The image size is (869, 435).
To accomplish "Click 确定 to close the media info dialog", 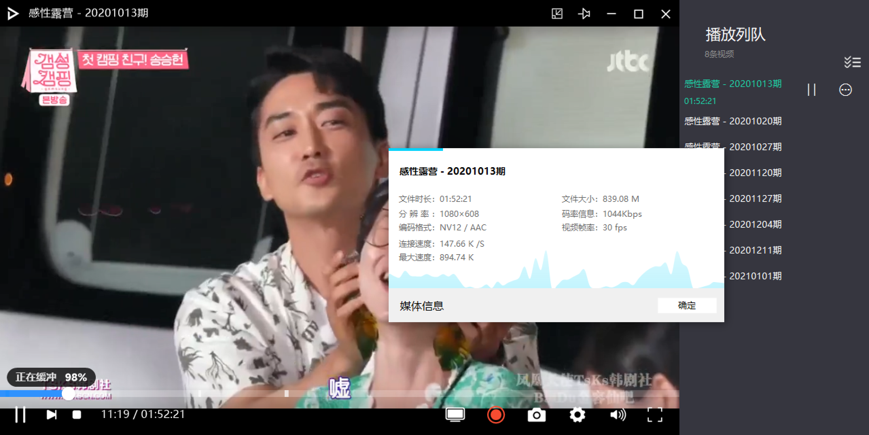I will tap(687, 306).
